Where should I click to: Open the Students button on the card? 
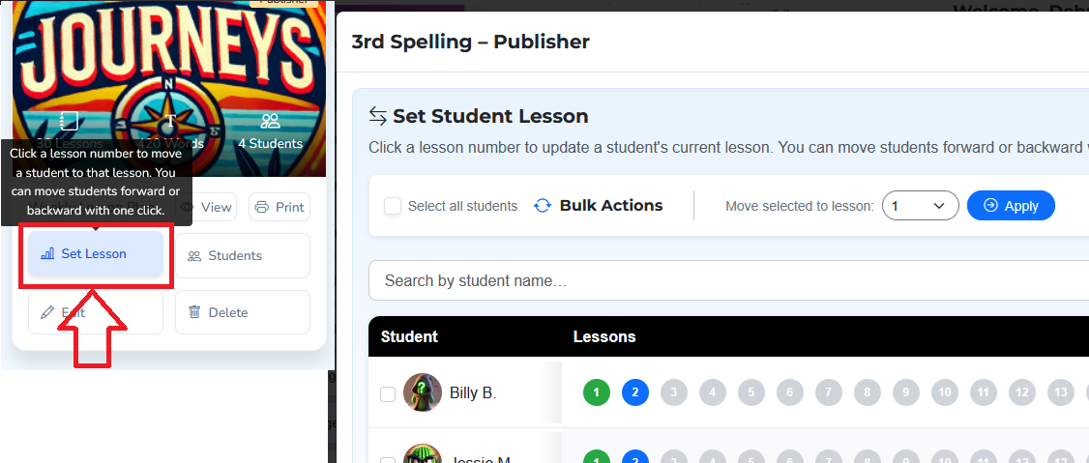[243, 255]
